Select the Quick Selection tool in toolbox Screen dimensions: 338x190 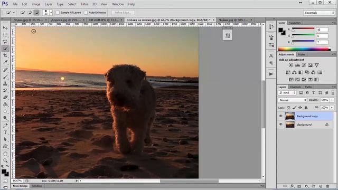point(5,49)
